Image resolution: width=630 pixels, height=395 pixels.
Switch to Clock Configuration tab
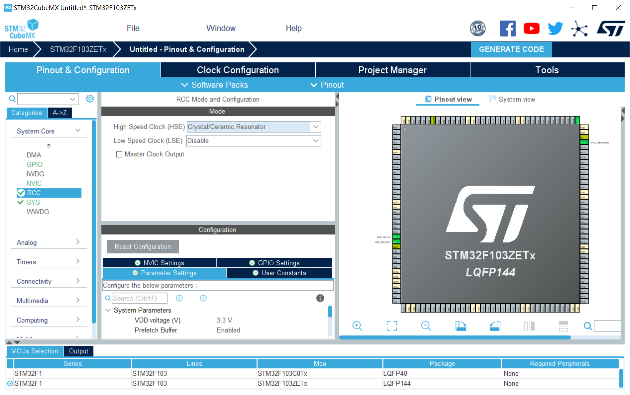pyautogui.click(x=238, y=70)
